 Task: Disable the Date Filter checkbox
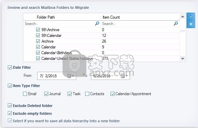pos(10,67)
